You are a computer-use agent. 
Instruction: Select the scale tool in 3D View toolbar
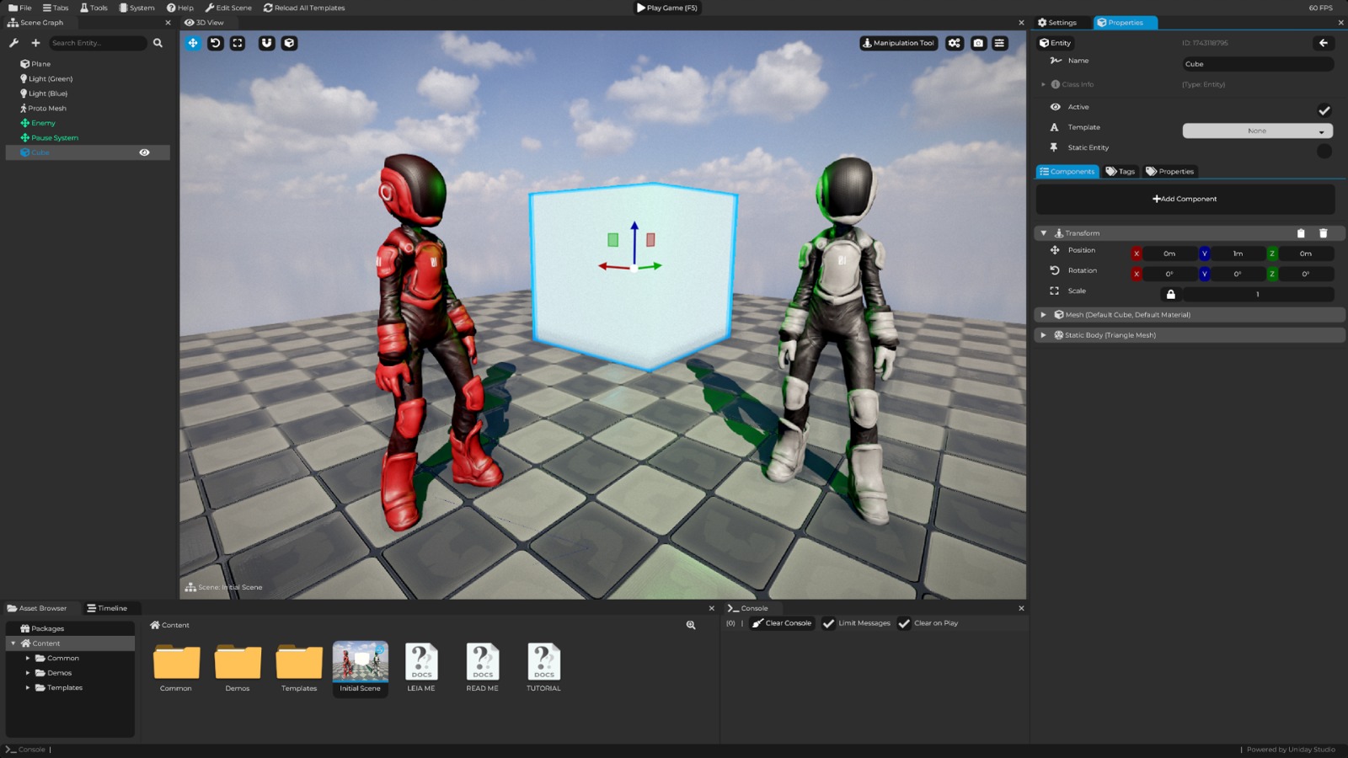coord(238,43)
